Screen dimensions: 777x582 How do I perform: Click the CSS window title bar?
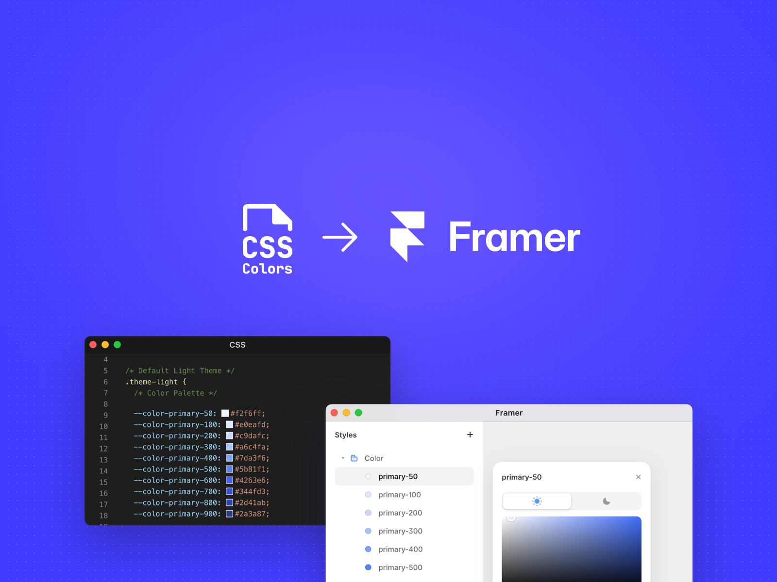(237, 345)
